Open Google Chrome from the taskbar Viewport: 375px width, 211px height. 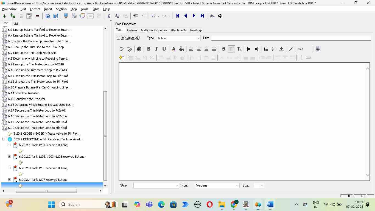tap(234, 204)
